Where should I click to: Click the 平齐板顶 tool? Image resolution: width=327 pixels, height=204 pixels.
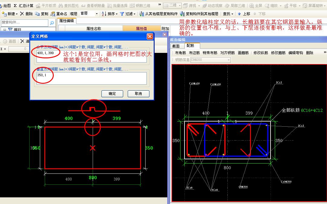click(46, 6)
